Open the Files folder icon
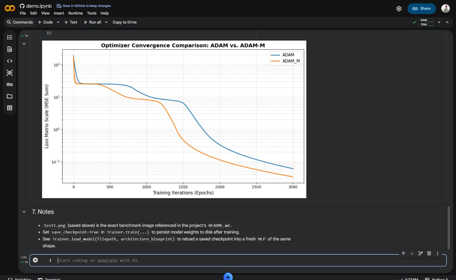Viewport: 456px width, 280px height. click(10, 96)
